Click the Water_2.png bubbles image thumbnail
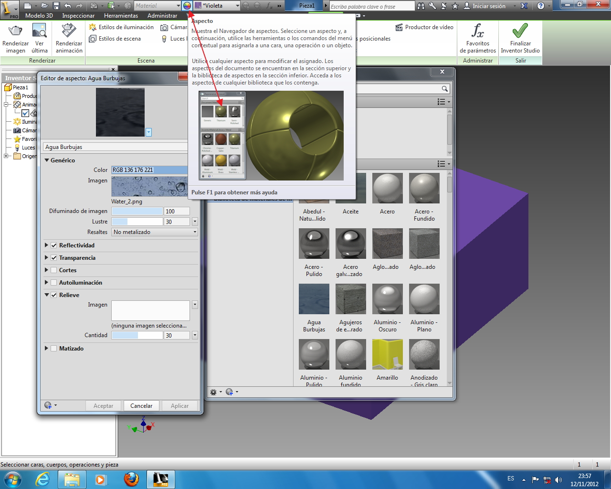Image resolution: width=611 pixels, height=489 pixels. point(149,186)
